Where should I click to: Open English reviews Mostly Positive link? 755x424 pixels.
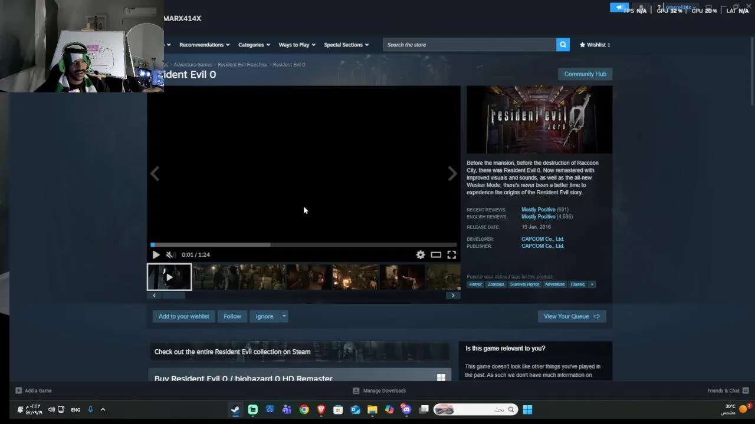(x=538, y=217)
